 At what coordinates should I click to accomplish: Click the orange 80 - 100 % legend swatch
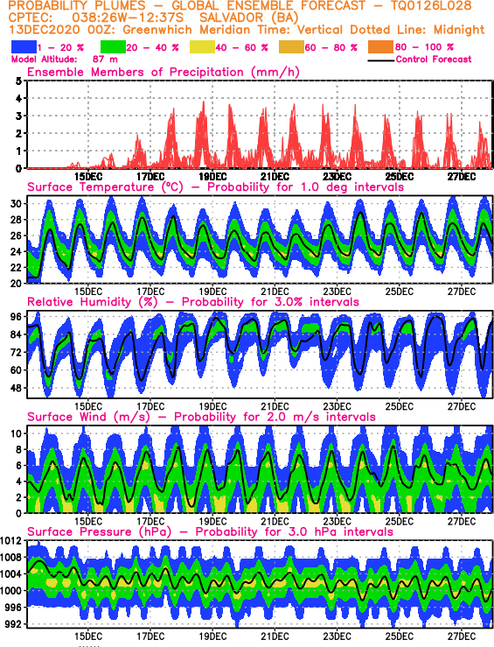381,47
